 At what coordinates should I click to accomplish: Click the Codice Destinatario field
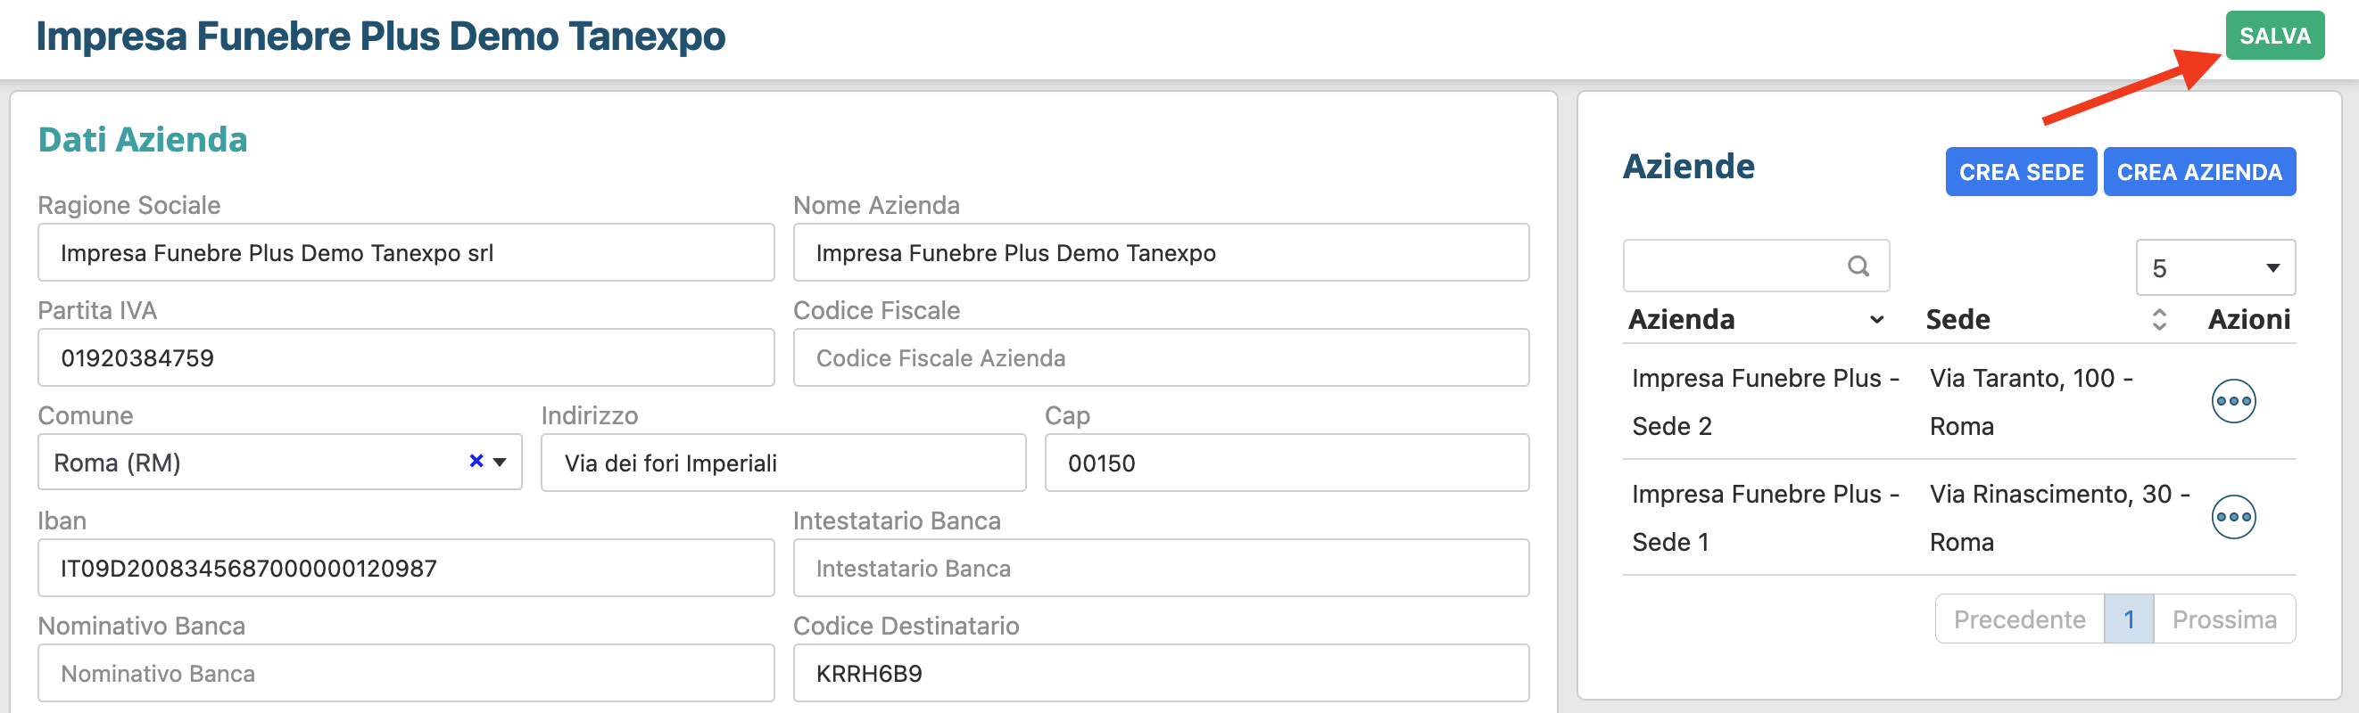(x=1160, y=674)
